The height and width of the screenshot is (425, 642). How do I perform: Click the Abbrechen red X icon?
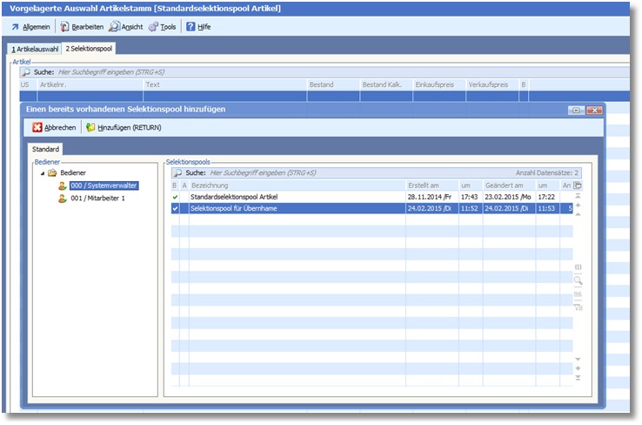[37, 127]
